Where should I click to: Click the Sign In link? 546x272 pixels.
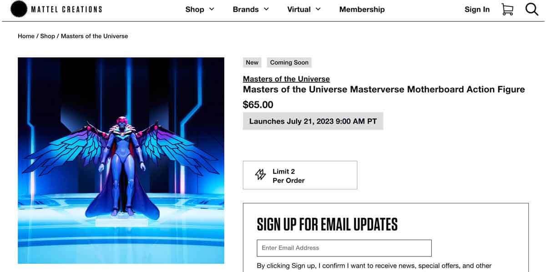(x=477, y=9)
